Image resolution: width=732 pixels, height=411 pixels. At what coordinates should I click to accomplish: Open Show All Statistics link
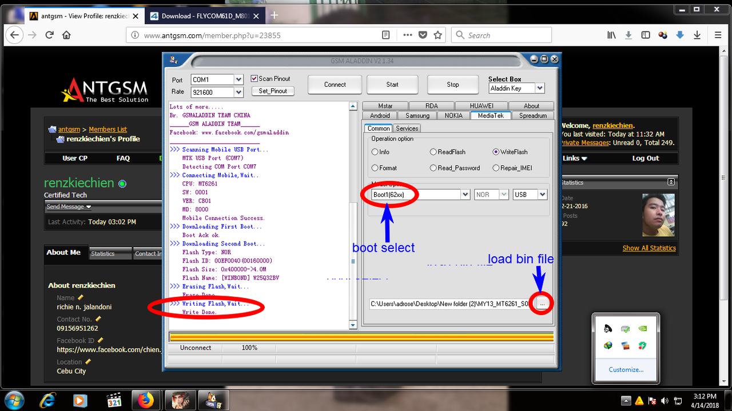pyautogui.click(x=649, y=248)
